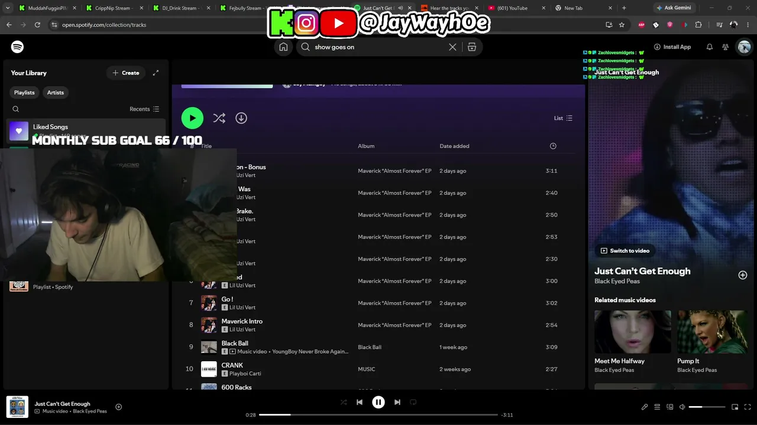Open Chrome three-dot menu

click(748, 25)
